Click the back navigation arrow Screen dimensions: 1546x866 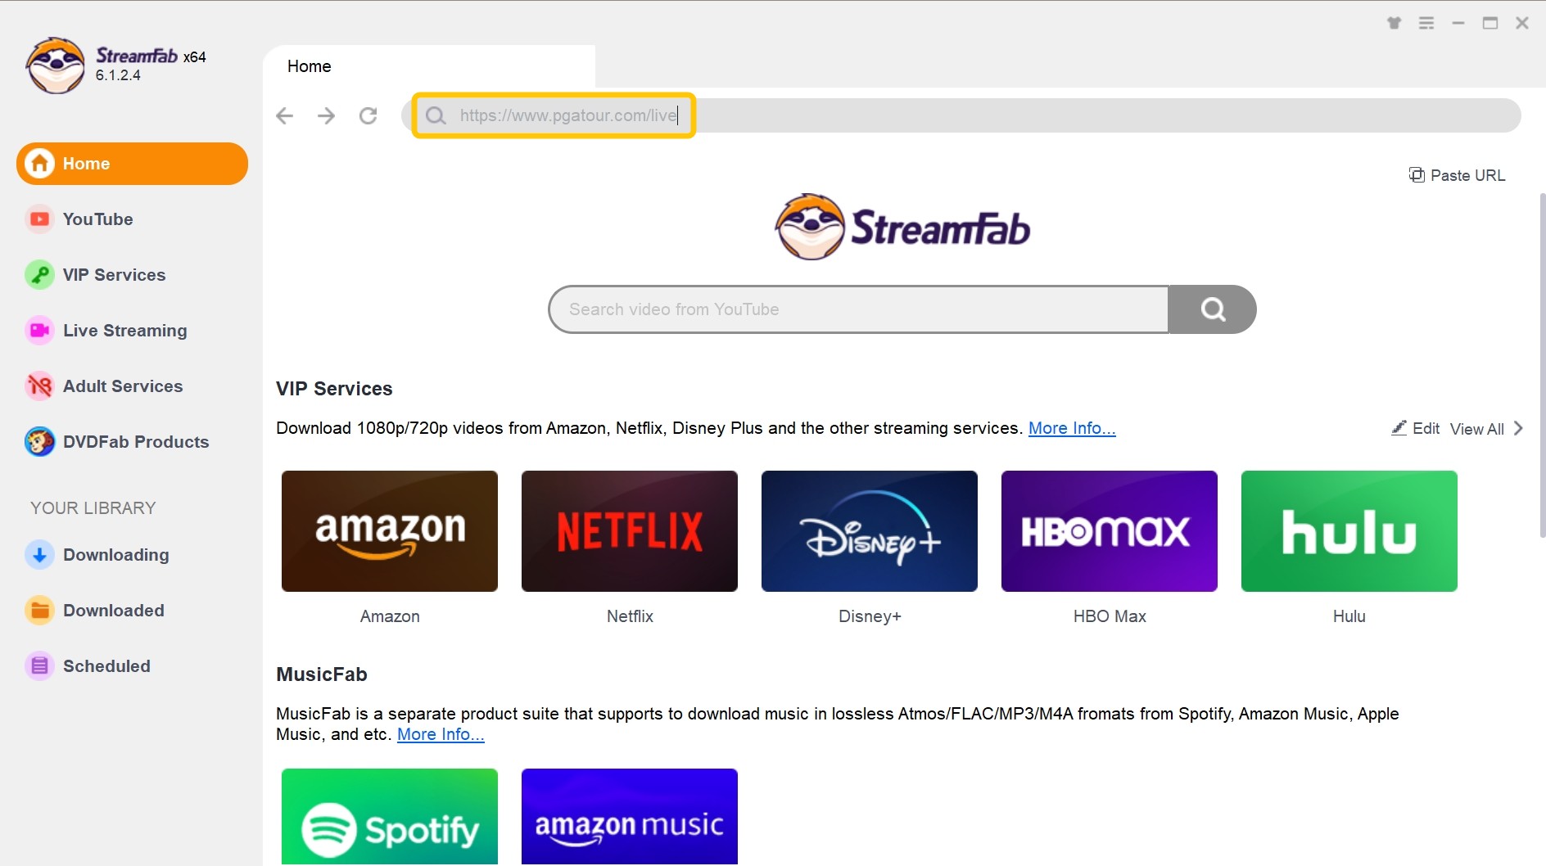pyautogui.click(x=284, y=115)
